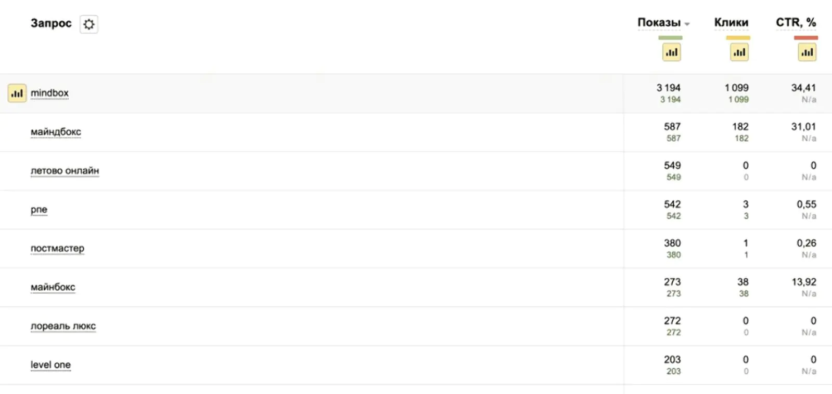Click the Клики column header

pos(731,22)
